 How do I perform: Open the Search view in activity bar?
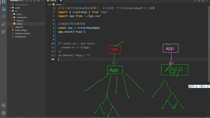point(4,16)
